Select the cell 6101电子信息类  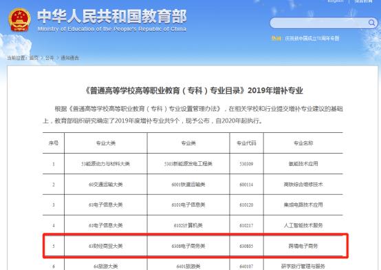[188, 205]
